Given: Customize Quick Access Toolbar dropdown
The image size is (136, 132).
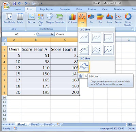Looking at the screenshot, I should pyautogui.click(x=41, y=4).
